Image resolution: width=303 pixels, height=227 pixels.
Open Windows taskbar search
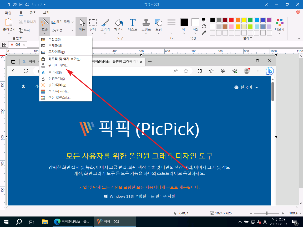tap(19, 221)
